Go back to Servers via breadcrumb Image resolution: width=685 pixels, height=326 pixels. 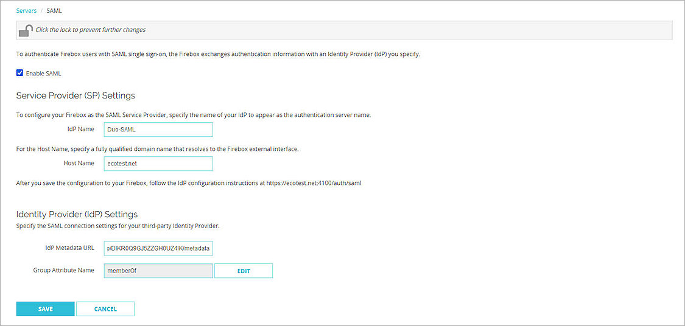[x=26, y=10]
